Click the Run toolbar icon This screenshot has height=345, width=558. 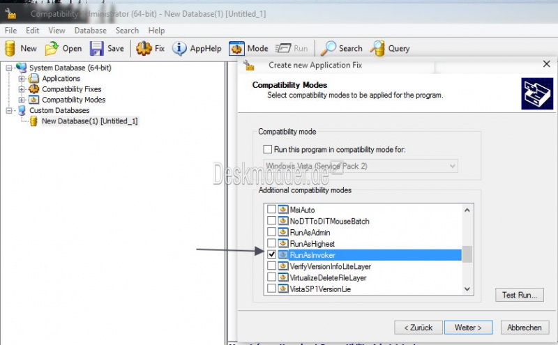[283, 48]
